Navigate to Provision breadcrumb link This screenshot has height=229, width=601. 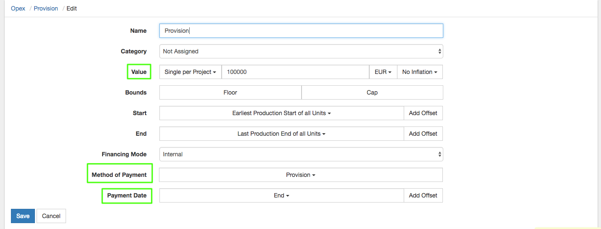pyautogui.click(x=46, y=8)
